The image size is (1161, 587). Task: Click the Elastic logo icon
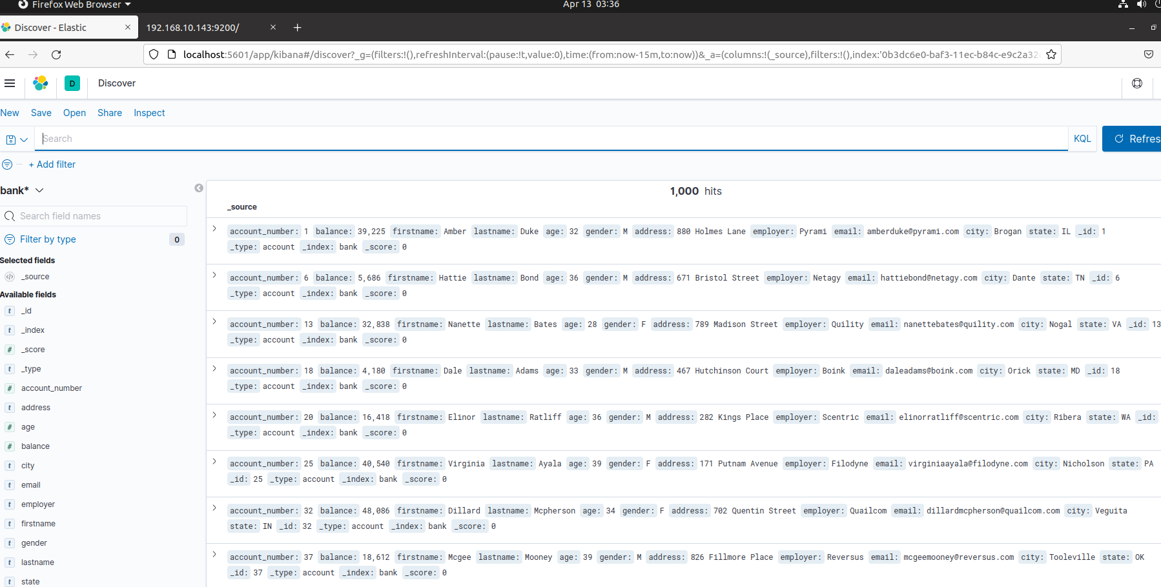(41, 83)
